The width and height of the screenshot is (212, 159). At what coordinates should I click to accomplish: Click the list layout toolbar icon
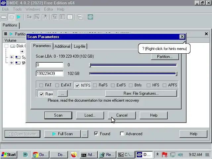pyautogui.click(x=80, y=17)
